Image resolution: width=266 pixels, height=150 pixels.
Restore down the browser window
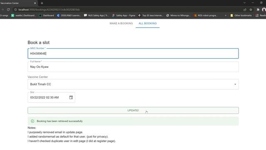[x=261, y=3]
